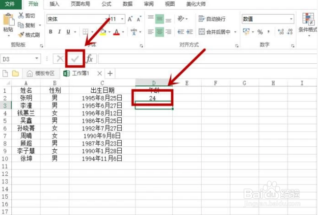Decrease decimal places
Viewport: 318px width, 215px height.
point(290,32)
